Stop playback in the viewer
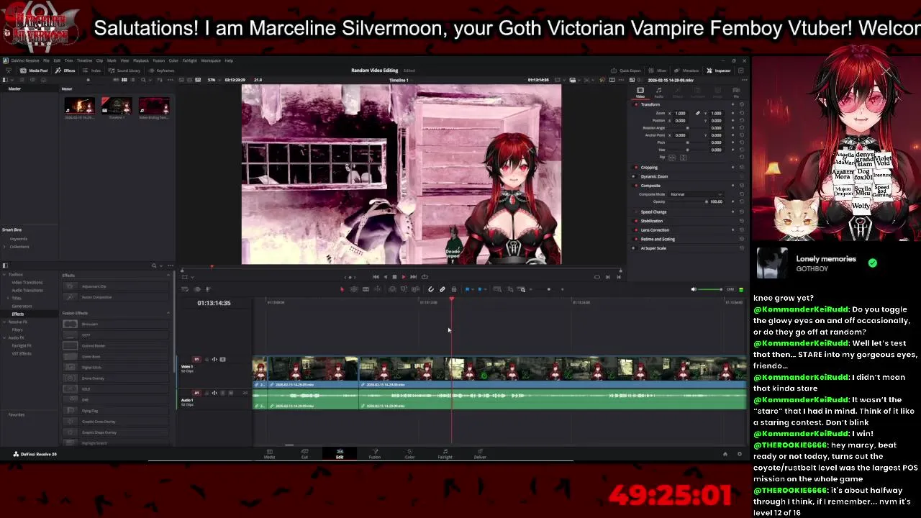The height and width of the screenshot is (518, 921). [x=394, y=277]
